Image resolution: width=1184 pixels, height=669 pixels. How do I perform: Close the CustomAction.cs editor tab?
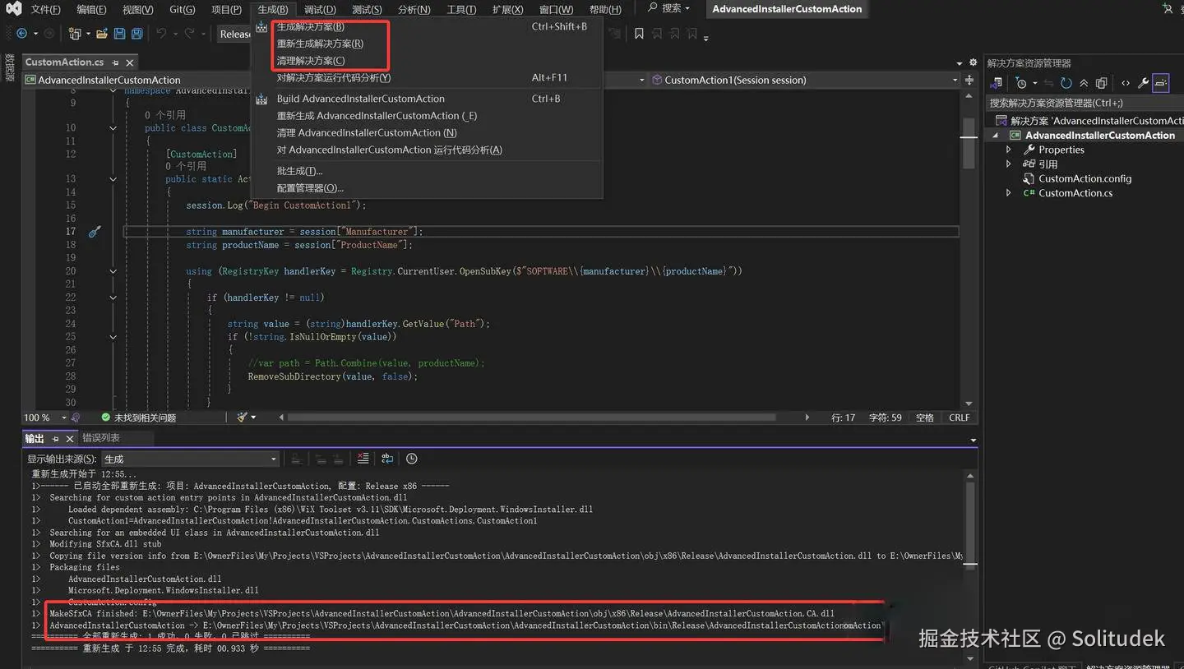coord(130,62)
